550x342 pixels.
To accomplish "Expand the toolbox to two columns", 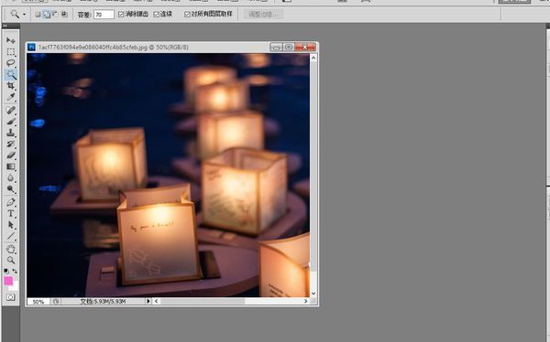I will (5, 26).
